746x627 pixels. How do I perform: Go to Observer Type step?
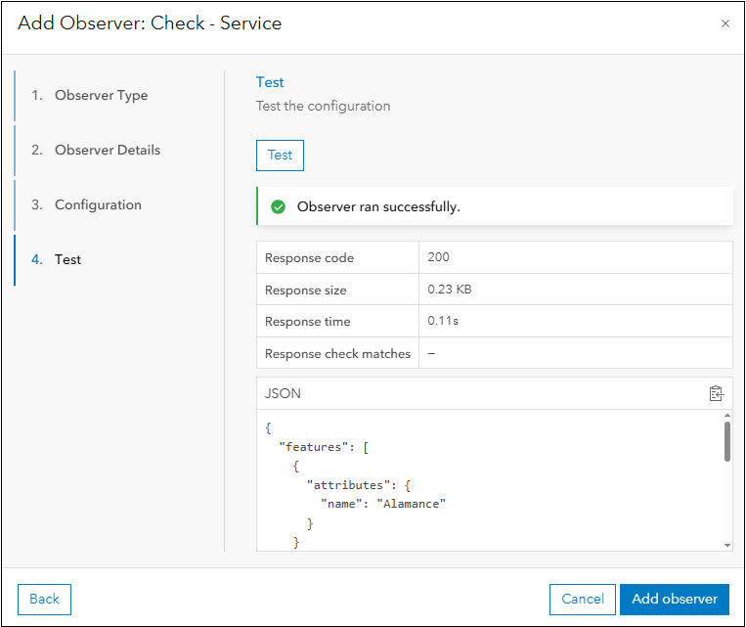[101, 96]
